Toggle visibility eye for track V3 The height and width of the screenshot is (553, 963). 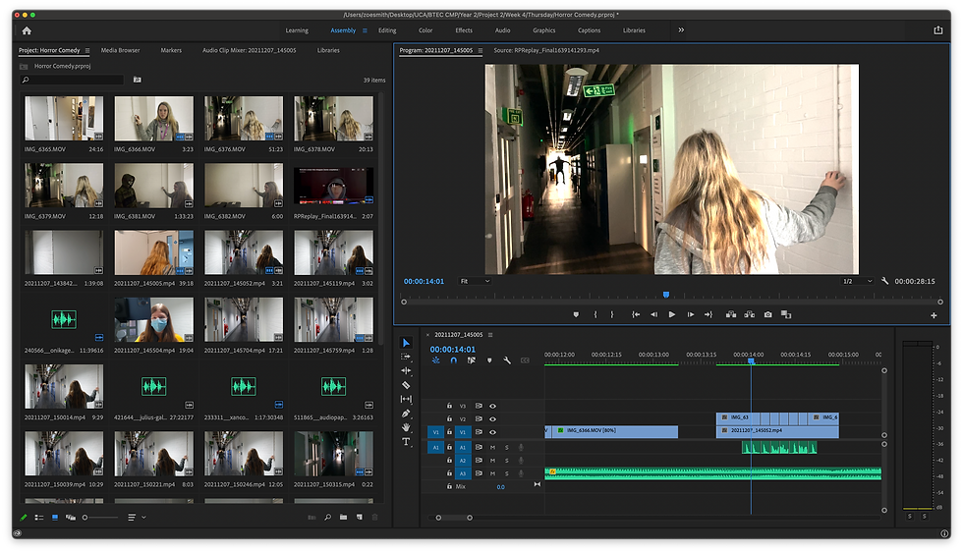coord(493,406)
